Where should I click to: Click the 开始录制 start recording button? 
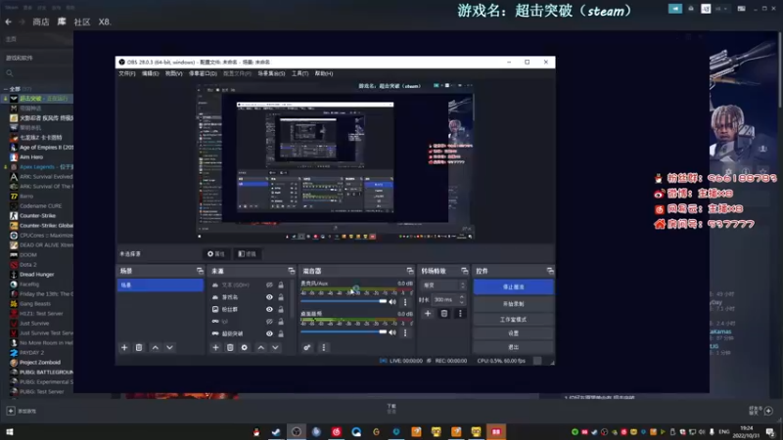[x=513, y=304]
